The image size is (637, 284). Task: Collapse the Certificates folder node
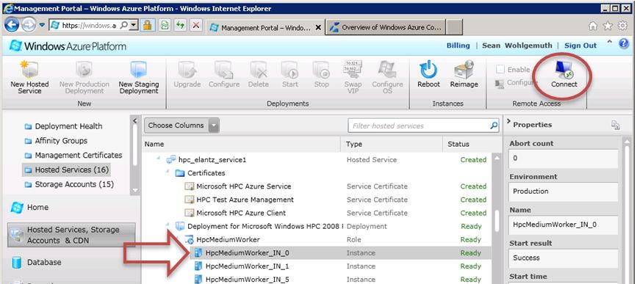pos(168,172)
